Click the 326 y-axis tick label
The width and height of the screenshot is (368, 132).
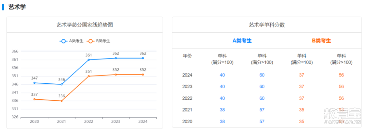click(x=15, y=117)
